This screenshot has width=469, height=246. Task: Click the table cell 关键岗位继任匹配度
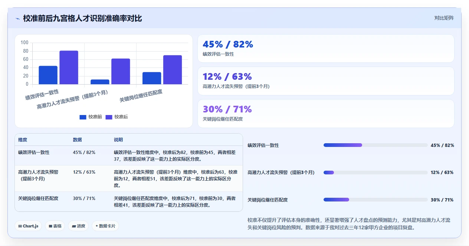(x=38, y=199)
